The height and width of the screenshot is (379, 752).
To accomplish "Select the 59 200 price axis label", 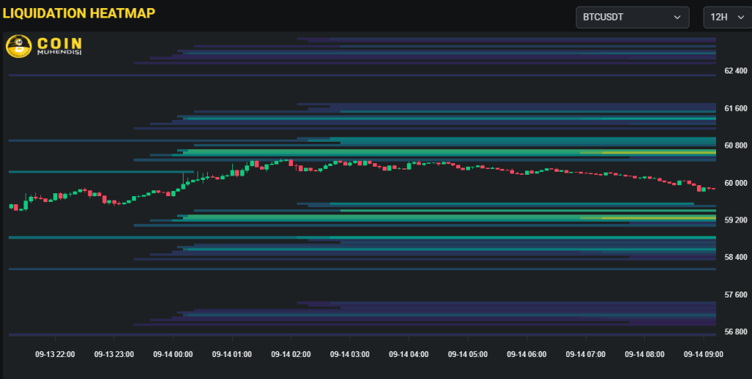I will coord(735,220).
